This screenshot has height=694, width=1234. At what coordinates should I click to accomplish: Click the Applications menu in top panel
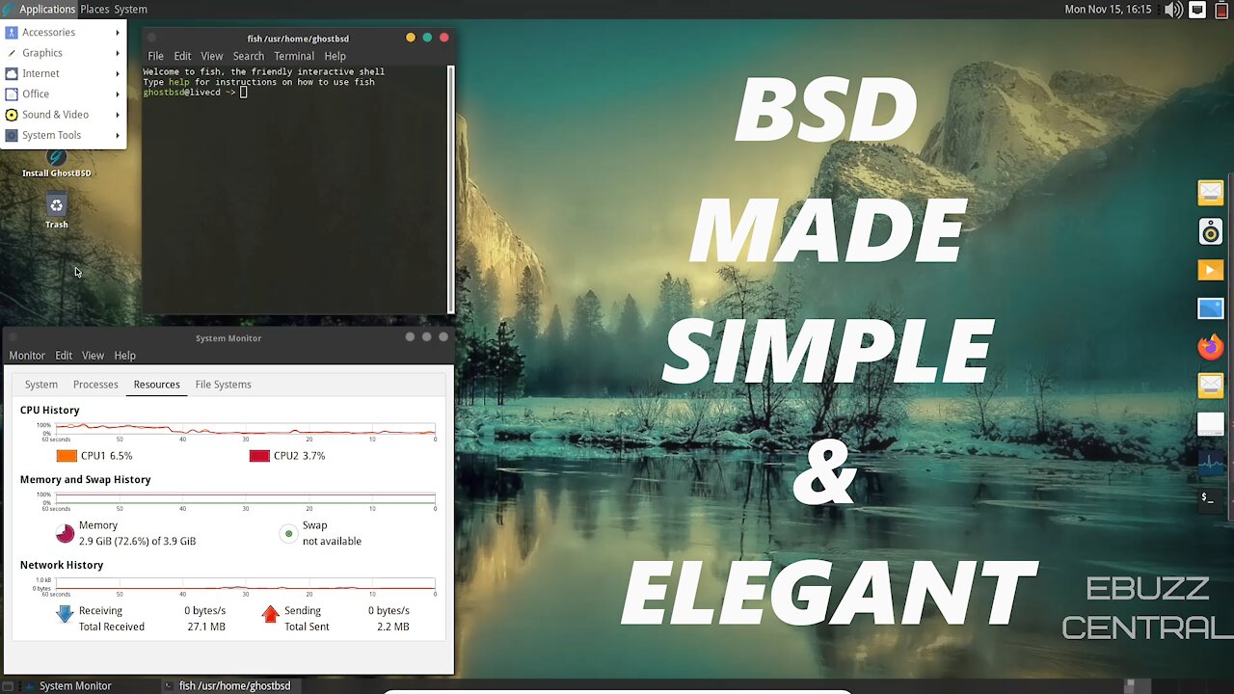coord(47,9)
